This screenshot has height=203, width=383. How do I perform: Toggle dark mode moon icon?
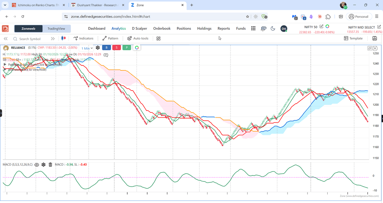pyautogui.click(x=273, y=29)
